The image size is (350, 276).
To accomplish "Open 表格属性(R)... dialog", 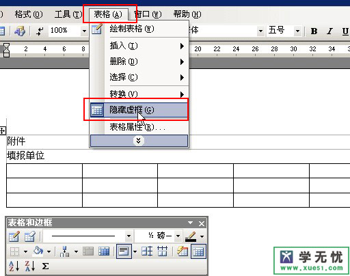I will tap(139, 127).
